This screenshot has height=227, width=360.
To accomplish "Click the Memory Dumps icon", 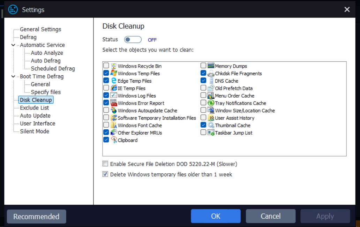I will point(211,66).
